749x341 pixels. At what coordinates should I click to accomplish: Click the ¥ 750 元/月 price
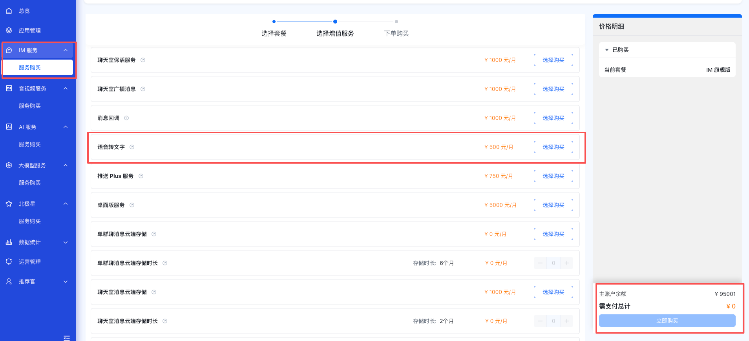(499, 176)
